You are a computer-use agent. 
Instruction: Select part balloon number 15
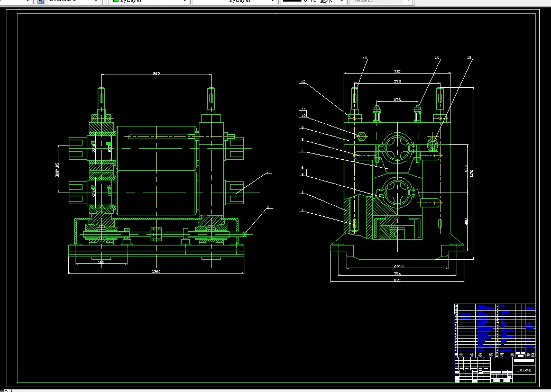click(469, 57)
